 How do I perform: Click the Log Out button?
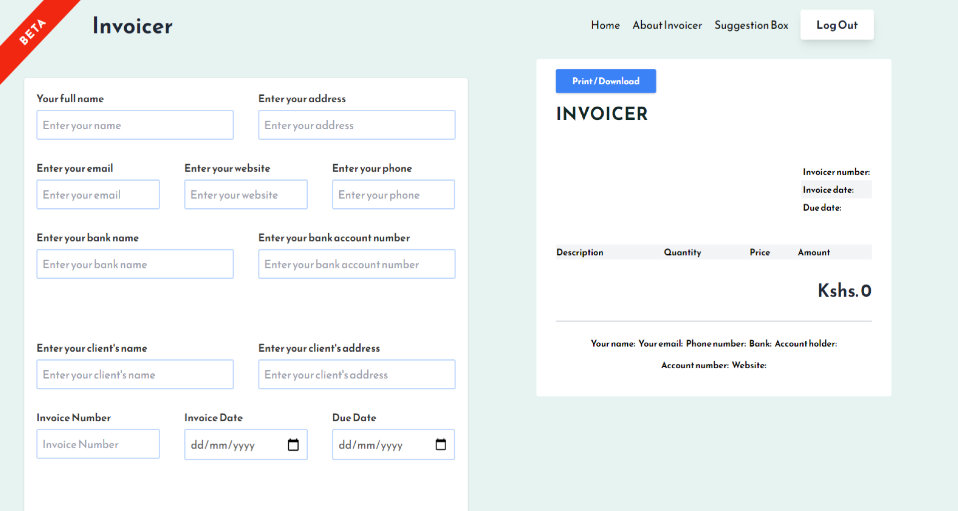point(837,25)
